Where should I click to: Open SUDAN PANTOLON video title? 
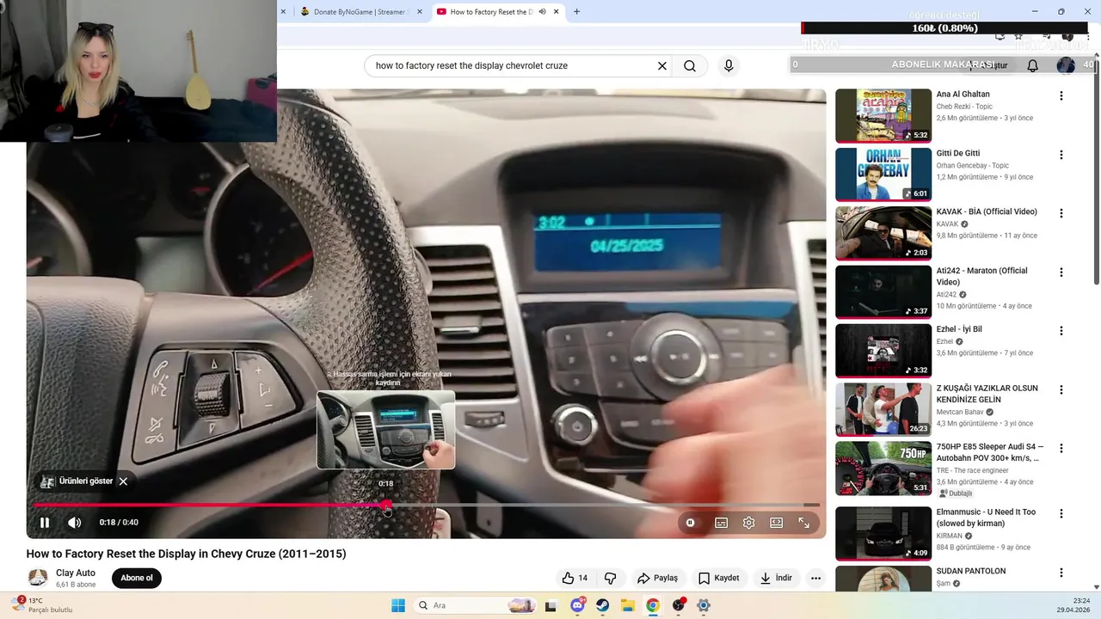point(971,571)
